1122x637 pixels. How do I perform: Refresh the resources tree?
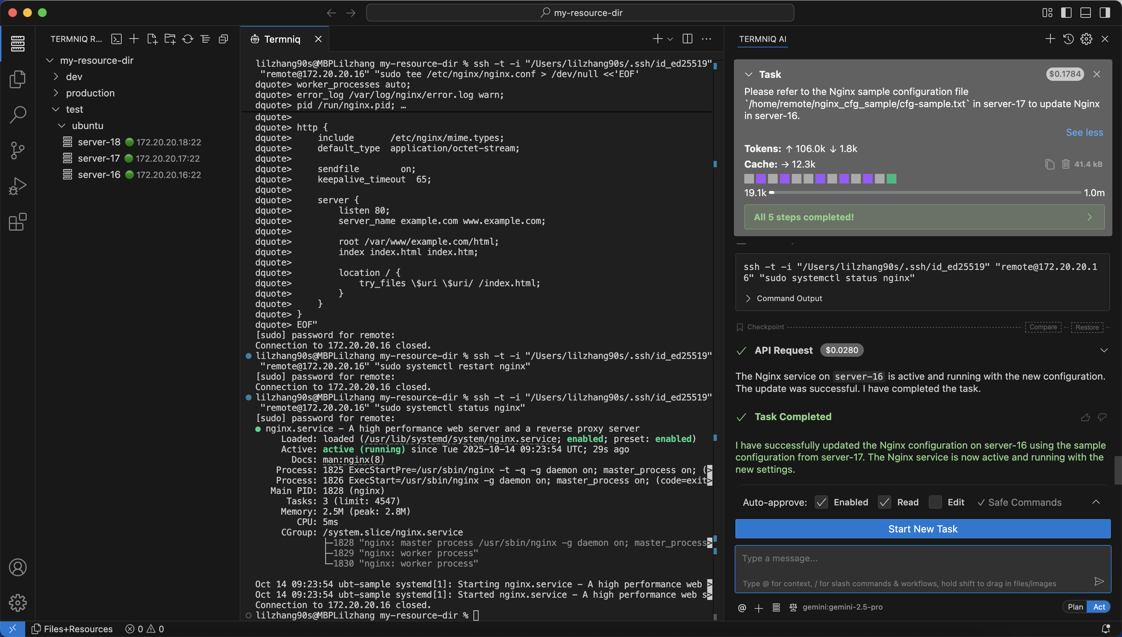187,39
